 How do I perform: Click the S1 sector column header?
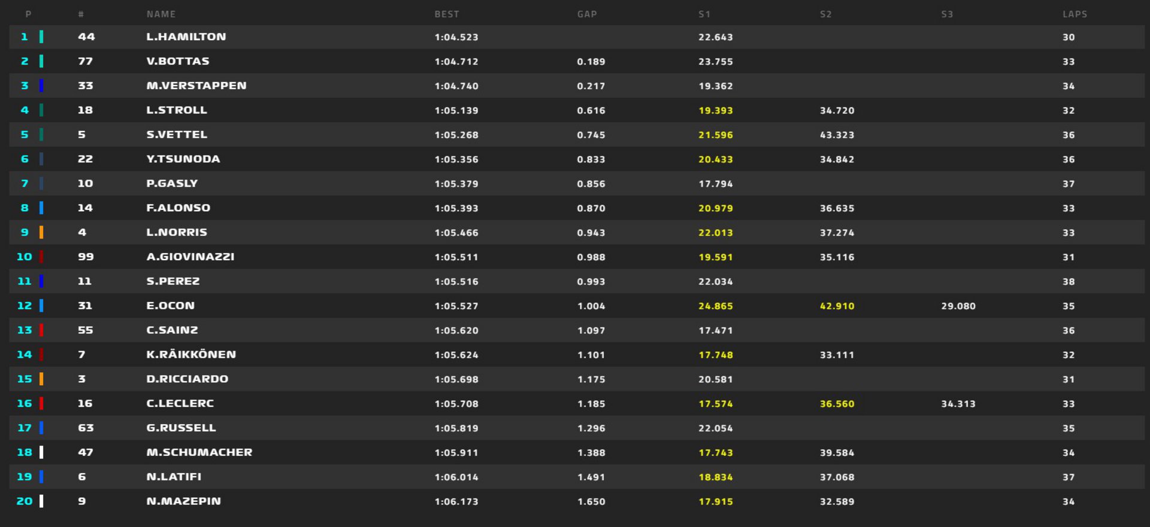pos(704,14)
